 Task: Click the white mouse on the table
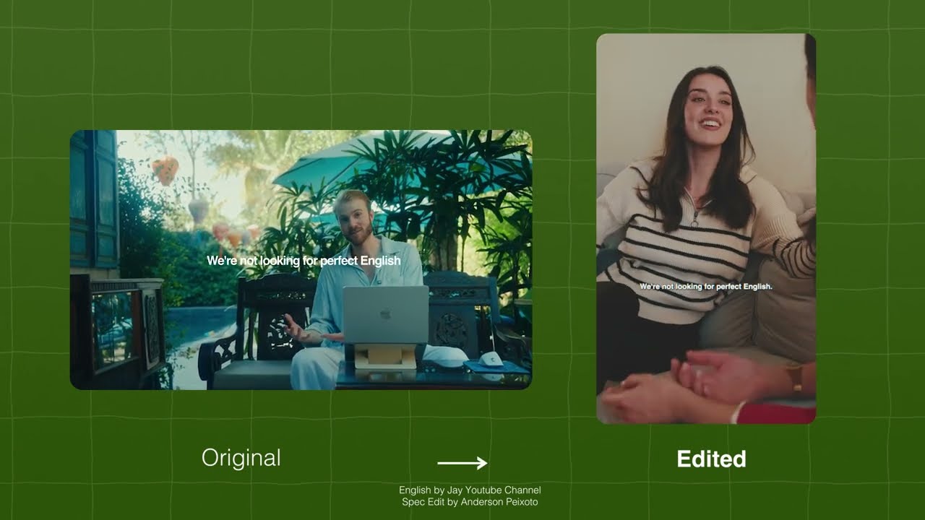[491, 359]
